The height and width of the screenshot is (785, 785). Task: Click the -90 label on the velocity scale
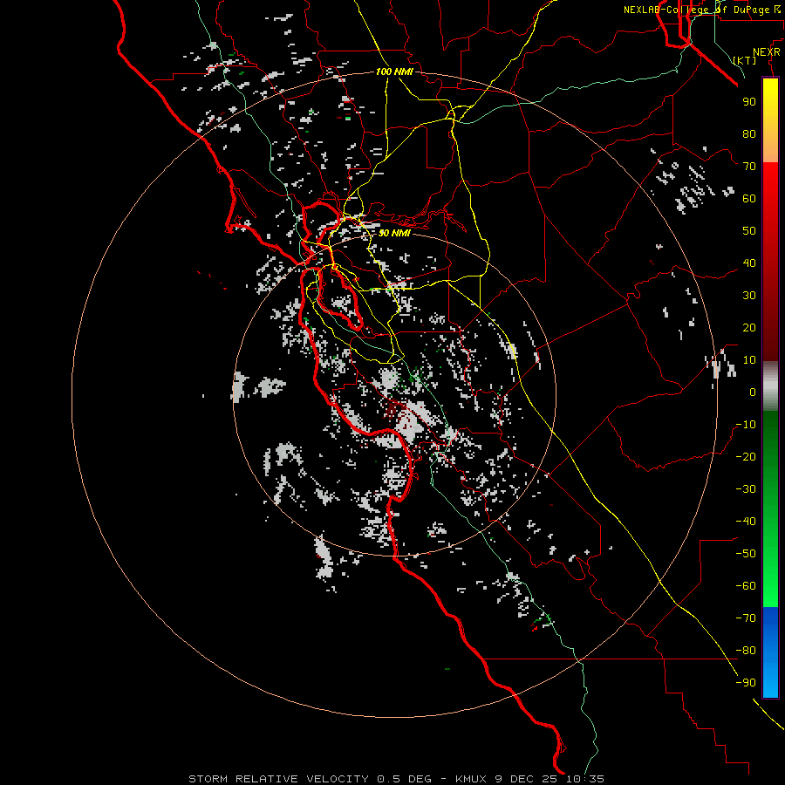tap(746, 683)
